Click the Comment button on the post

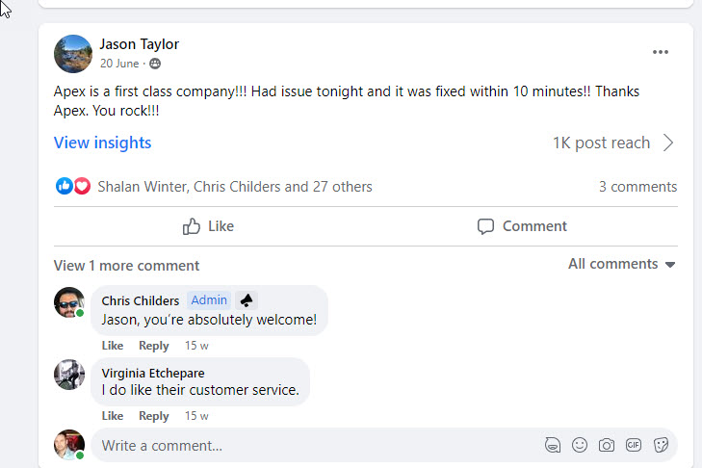522,226
